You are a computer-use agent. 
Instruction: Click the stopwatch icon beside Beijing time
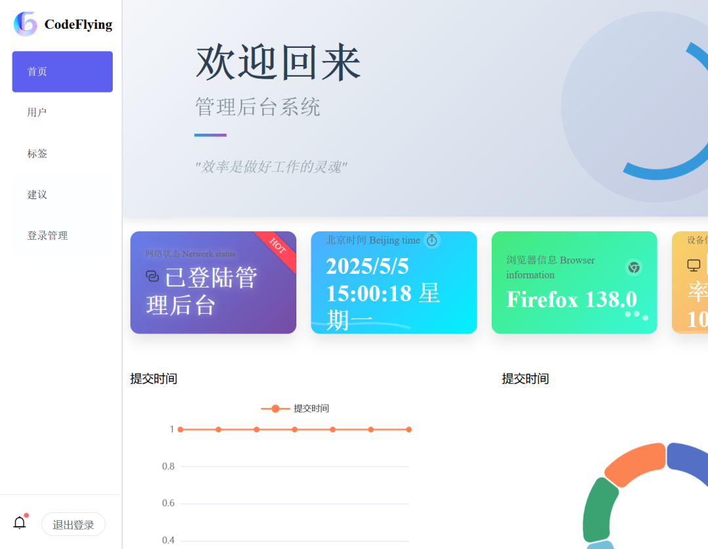pos(432,240)
